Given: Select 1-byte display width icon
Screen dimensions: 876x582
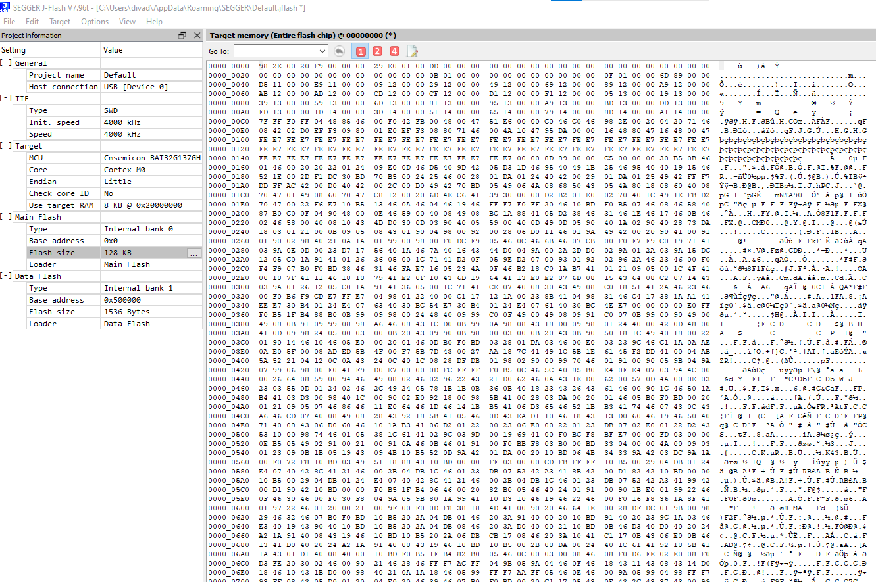Looking at the screenshot, I should (360, 51).
